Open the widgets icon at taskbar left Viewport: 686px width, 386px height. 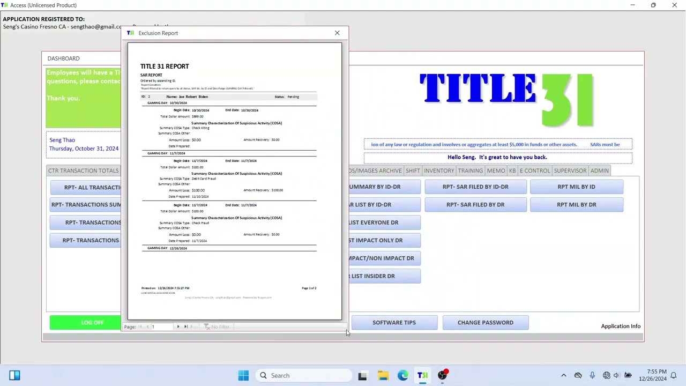click(x=14, y=375)
